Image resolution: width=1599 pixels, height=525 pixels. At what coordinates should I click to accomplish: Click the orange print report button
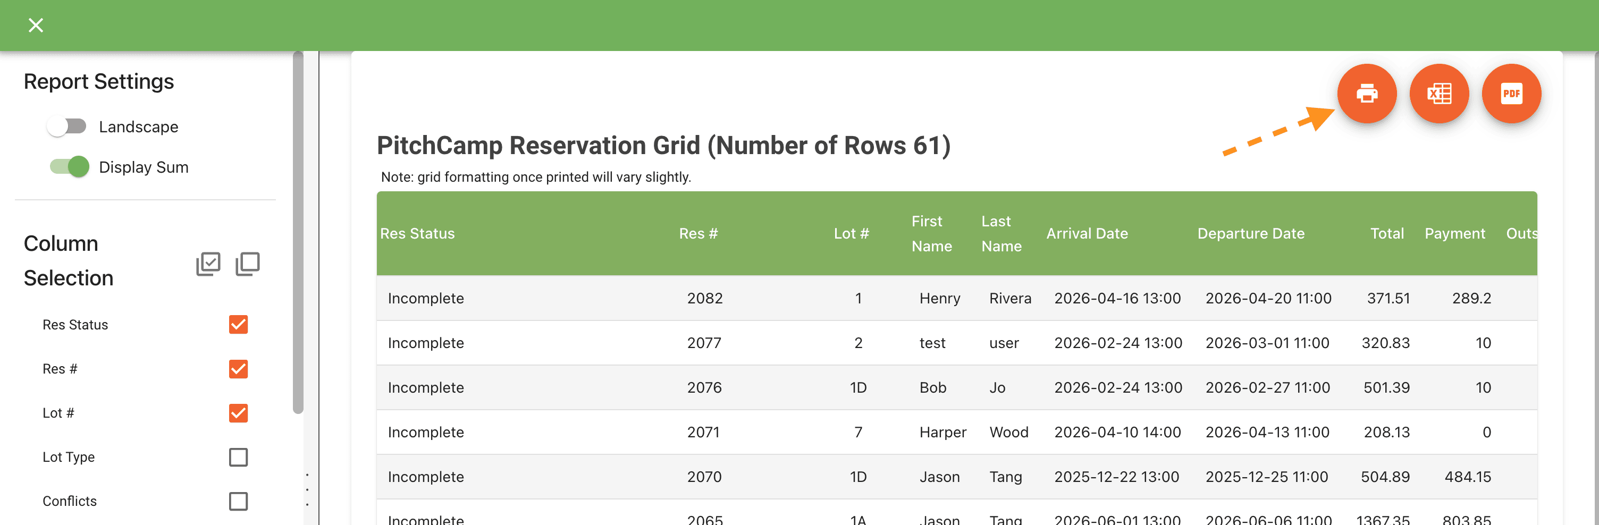(1366, 94)
